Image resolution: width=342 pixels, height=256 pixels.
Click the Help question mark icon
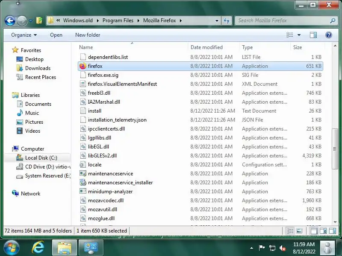(x=328, y=35)
